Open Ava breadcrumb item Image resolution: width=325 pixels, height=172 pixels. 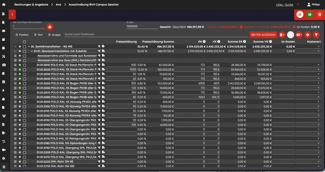coord(58,4)
